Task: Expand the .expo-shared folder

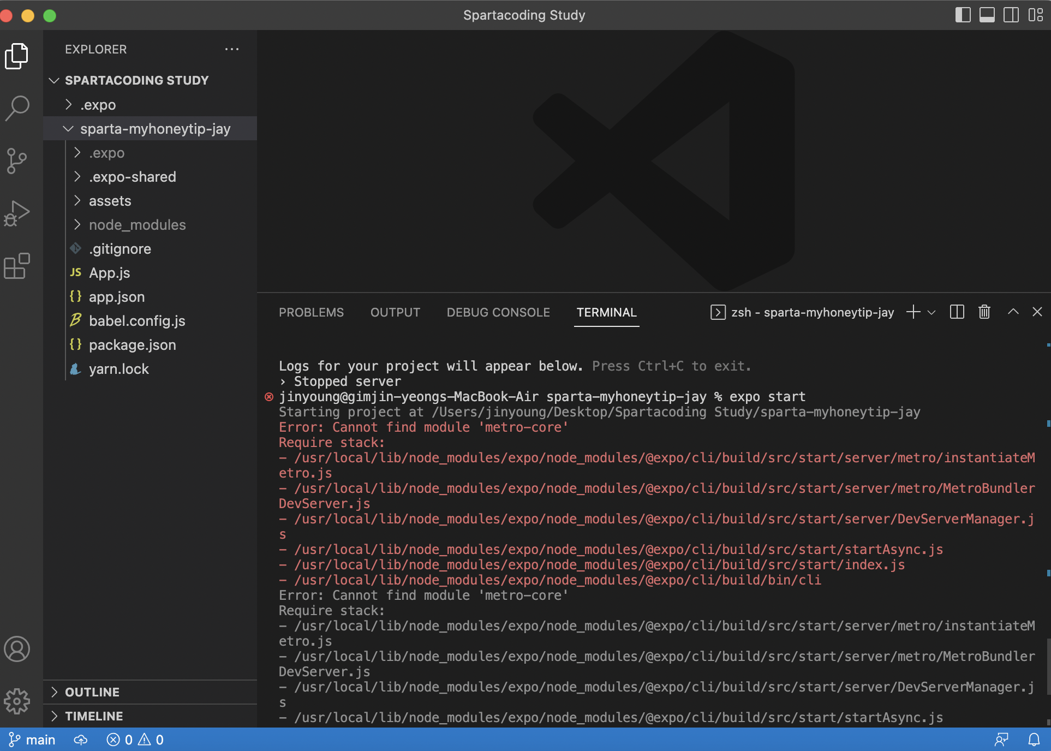Action: pyautogui.click(x=150, y=176)
